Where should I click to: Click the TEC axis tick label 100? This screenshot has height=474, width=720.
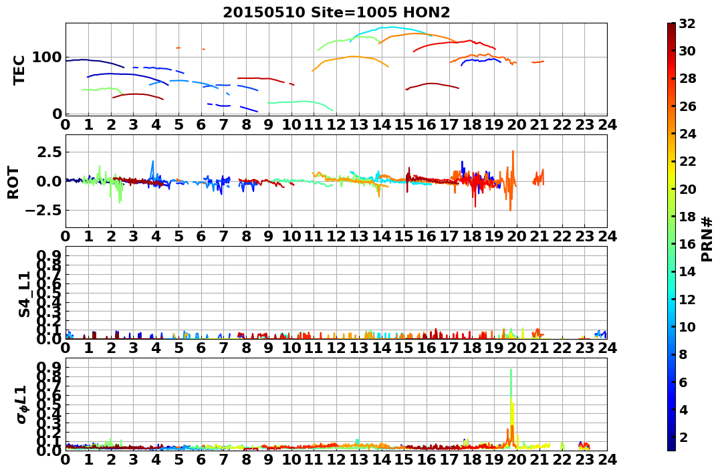click(47, 57)
